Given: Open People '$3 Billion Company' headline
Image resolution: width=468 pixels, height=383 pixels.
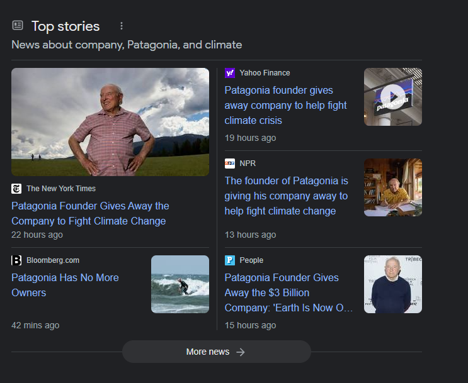Looking at the screenshot, I should pos(288,292).
